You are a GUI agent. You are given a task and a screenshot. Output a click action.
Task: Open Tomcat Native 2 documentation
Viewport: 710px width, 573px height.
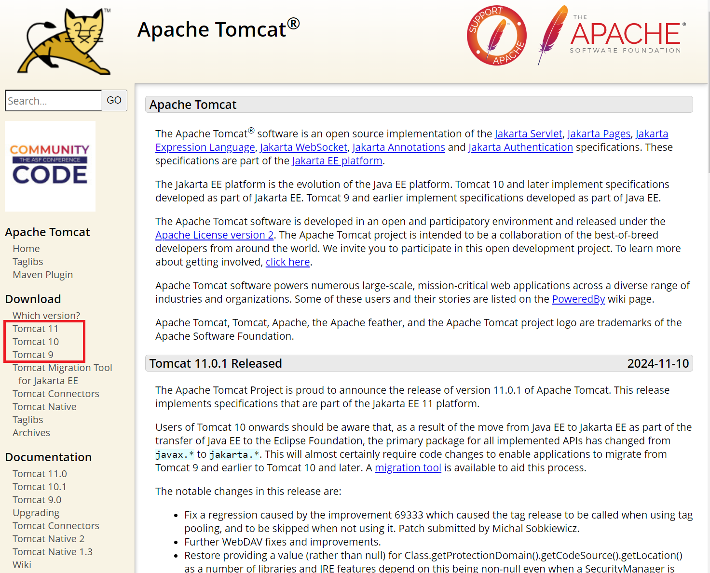(x=49, y=539)
